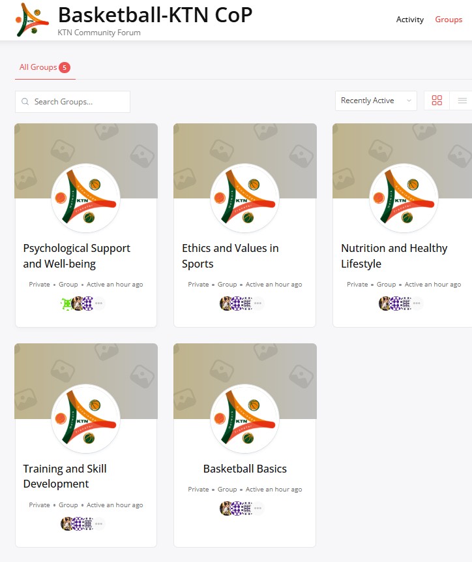
Task: Click the search magnifier icon
Action: tap(25, 102)
